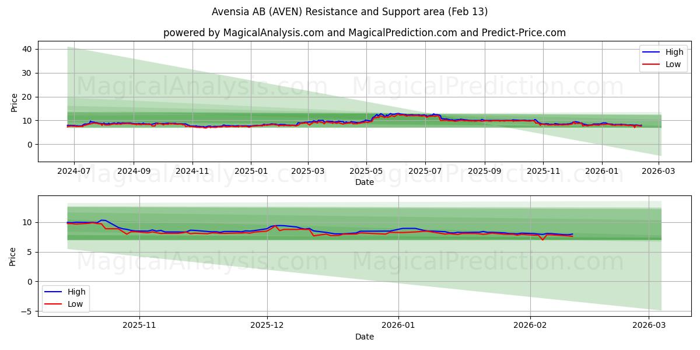
Task: Click 'High' in the top chart legend
Action: (674, 52)
